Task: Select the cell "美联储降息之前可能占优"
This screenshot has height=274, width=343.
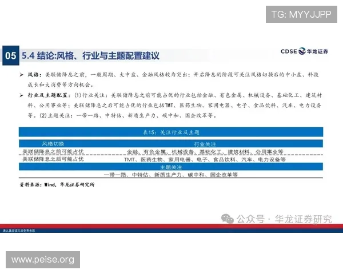Action: point(53,151)
